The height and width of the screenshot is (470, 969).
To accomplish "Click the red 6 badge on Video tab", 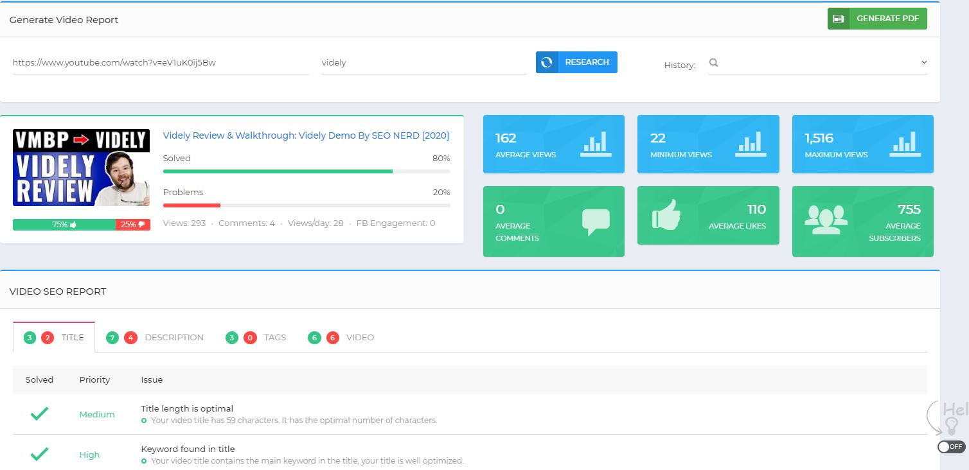I will (332, 338).
